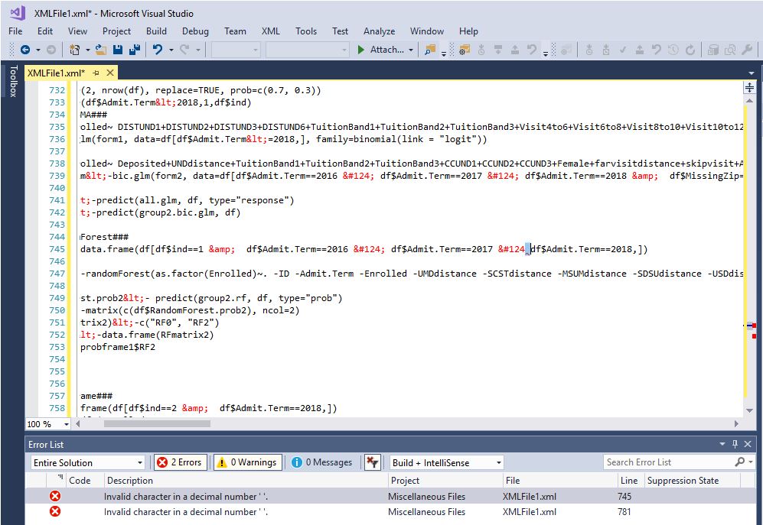Open the Error List window-position dropdown arrow
Screen dimensions: 763x525
point(722,444)
